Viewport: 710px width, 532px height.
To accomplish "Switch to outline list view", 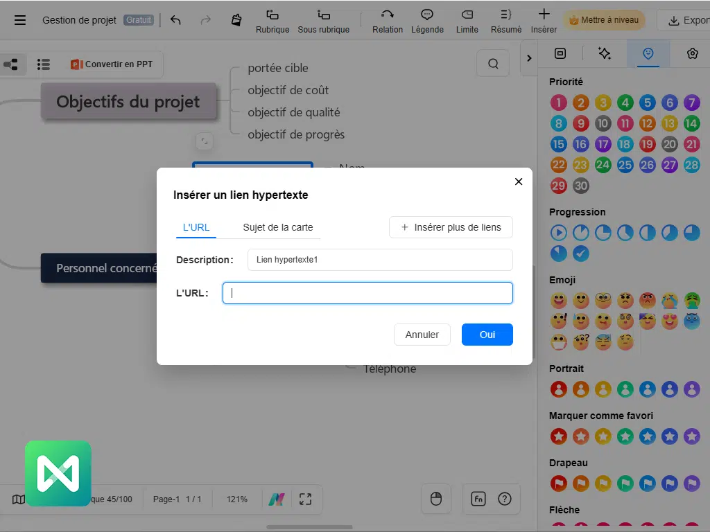I will coord(44,64).
